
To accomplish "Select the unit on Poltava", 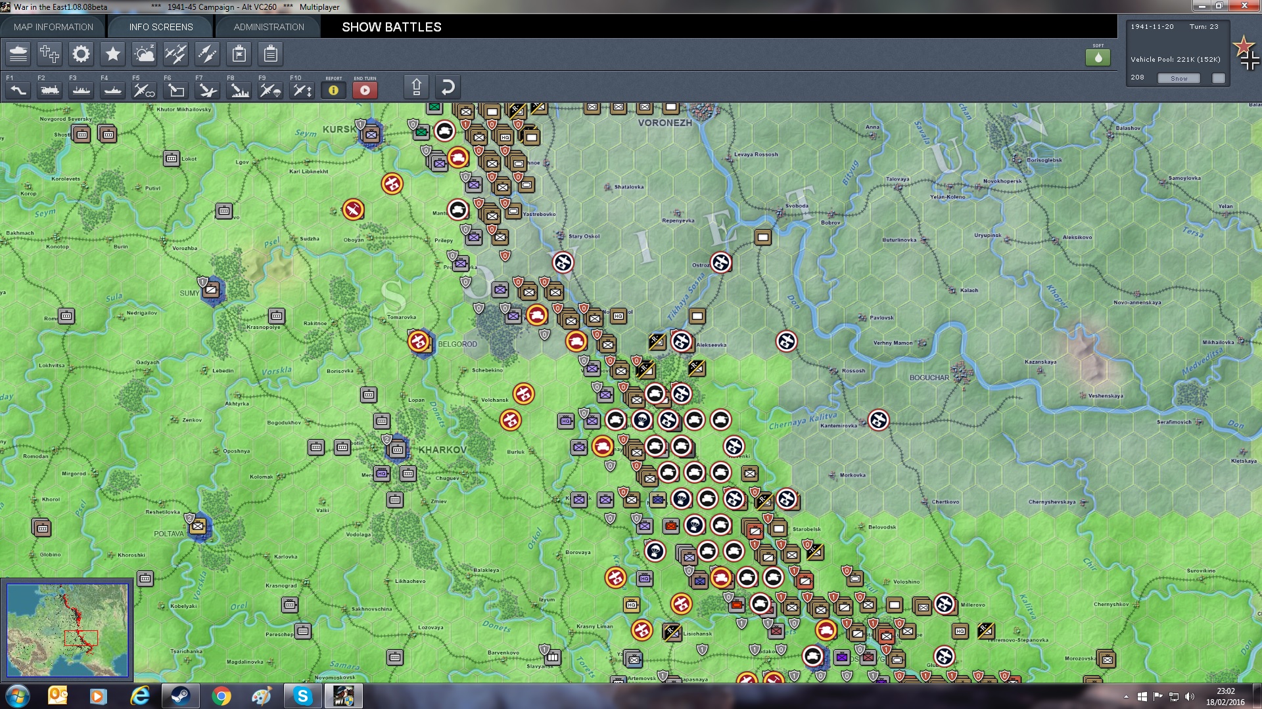I will (x=198, y=526).
